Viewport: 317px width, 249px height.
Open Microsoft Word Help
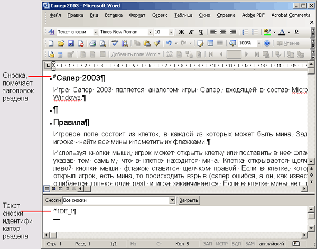pyautogui.click(x=267, y=43)
